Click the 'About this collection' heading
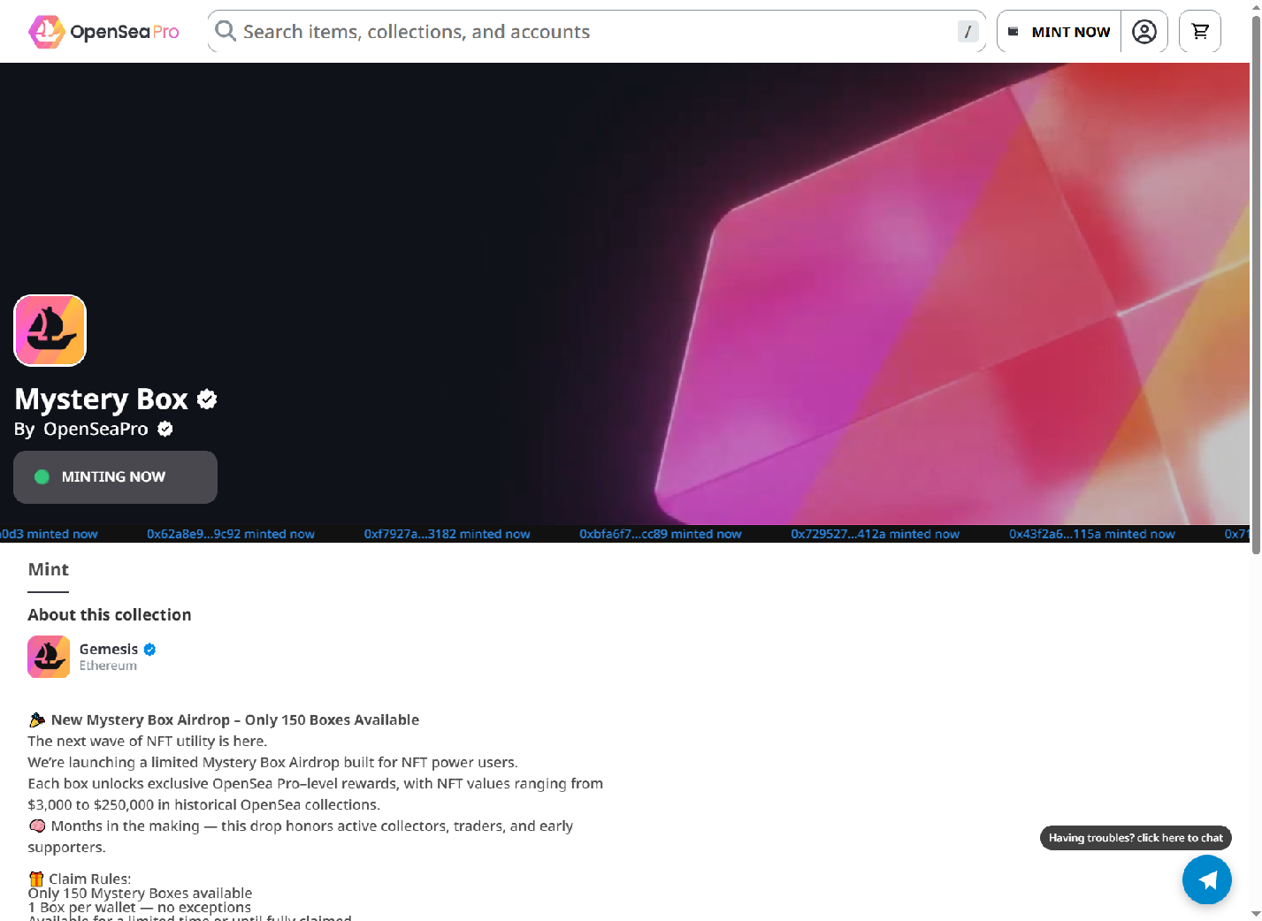The height and width of the screenshot is (921, 1262). coord(110,615)
